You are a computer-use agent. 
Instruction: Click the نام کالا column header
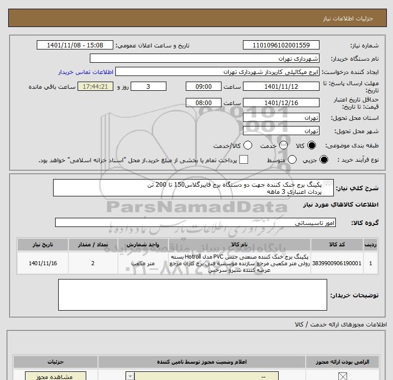239,244
